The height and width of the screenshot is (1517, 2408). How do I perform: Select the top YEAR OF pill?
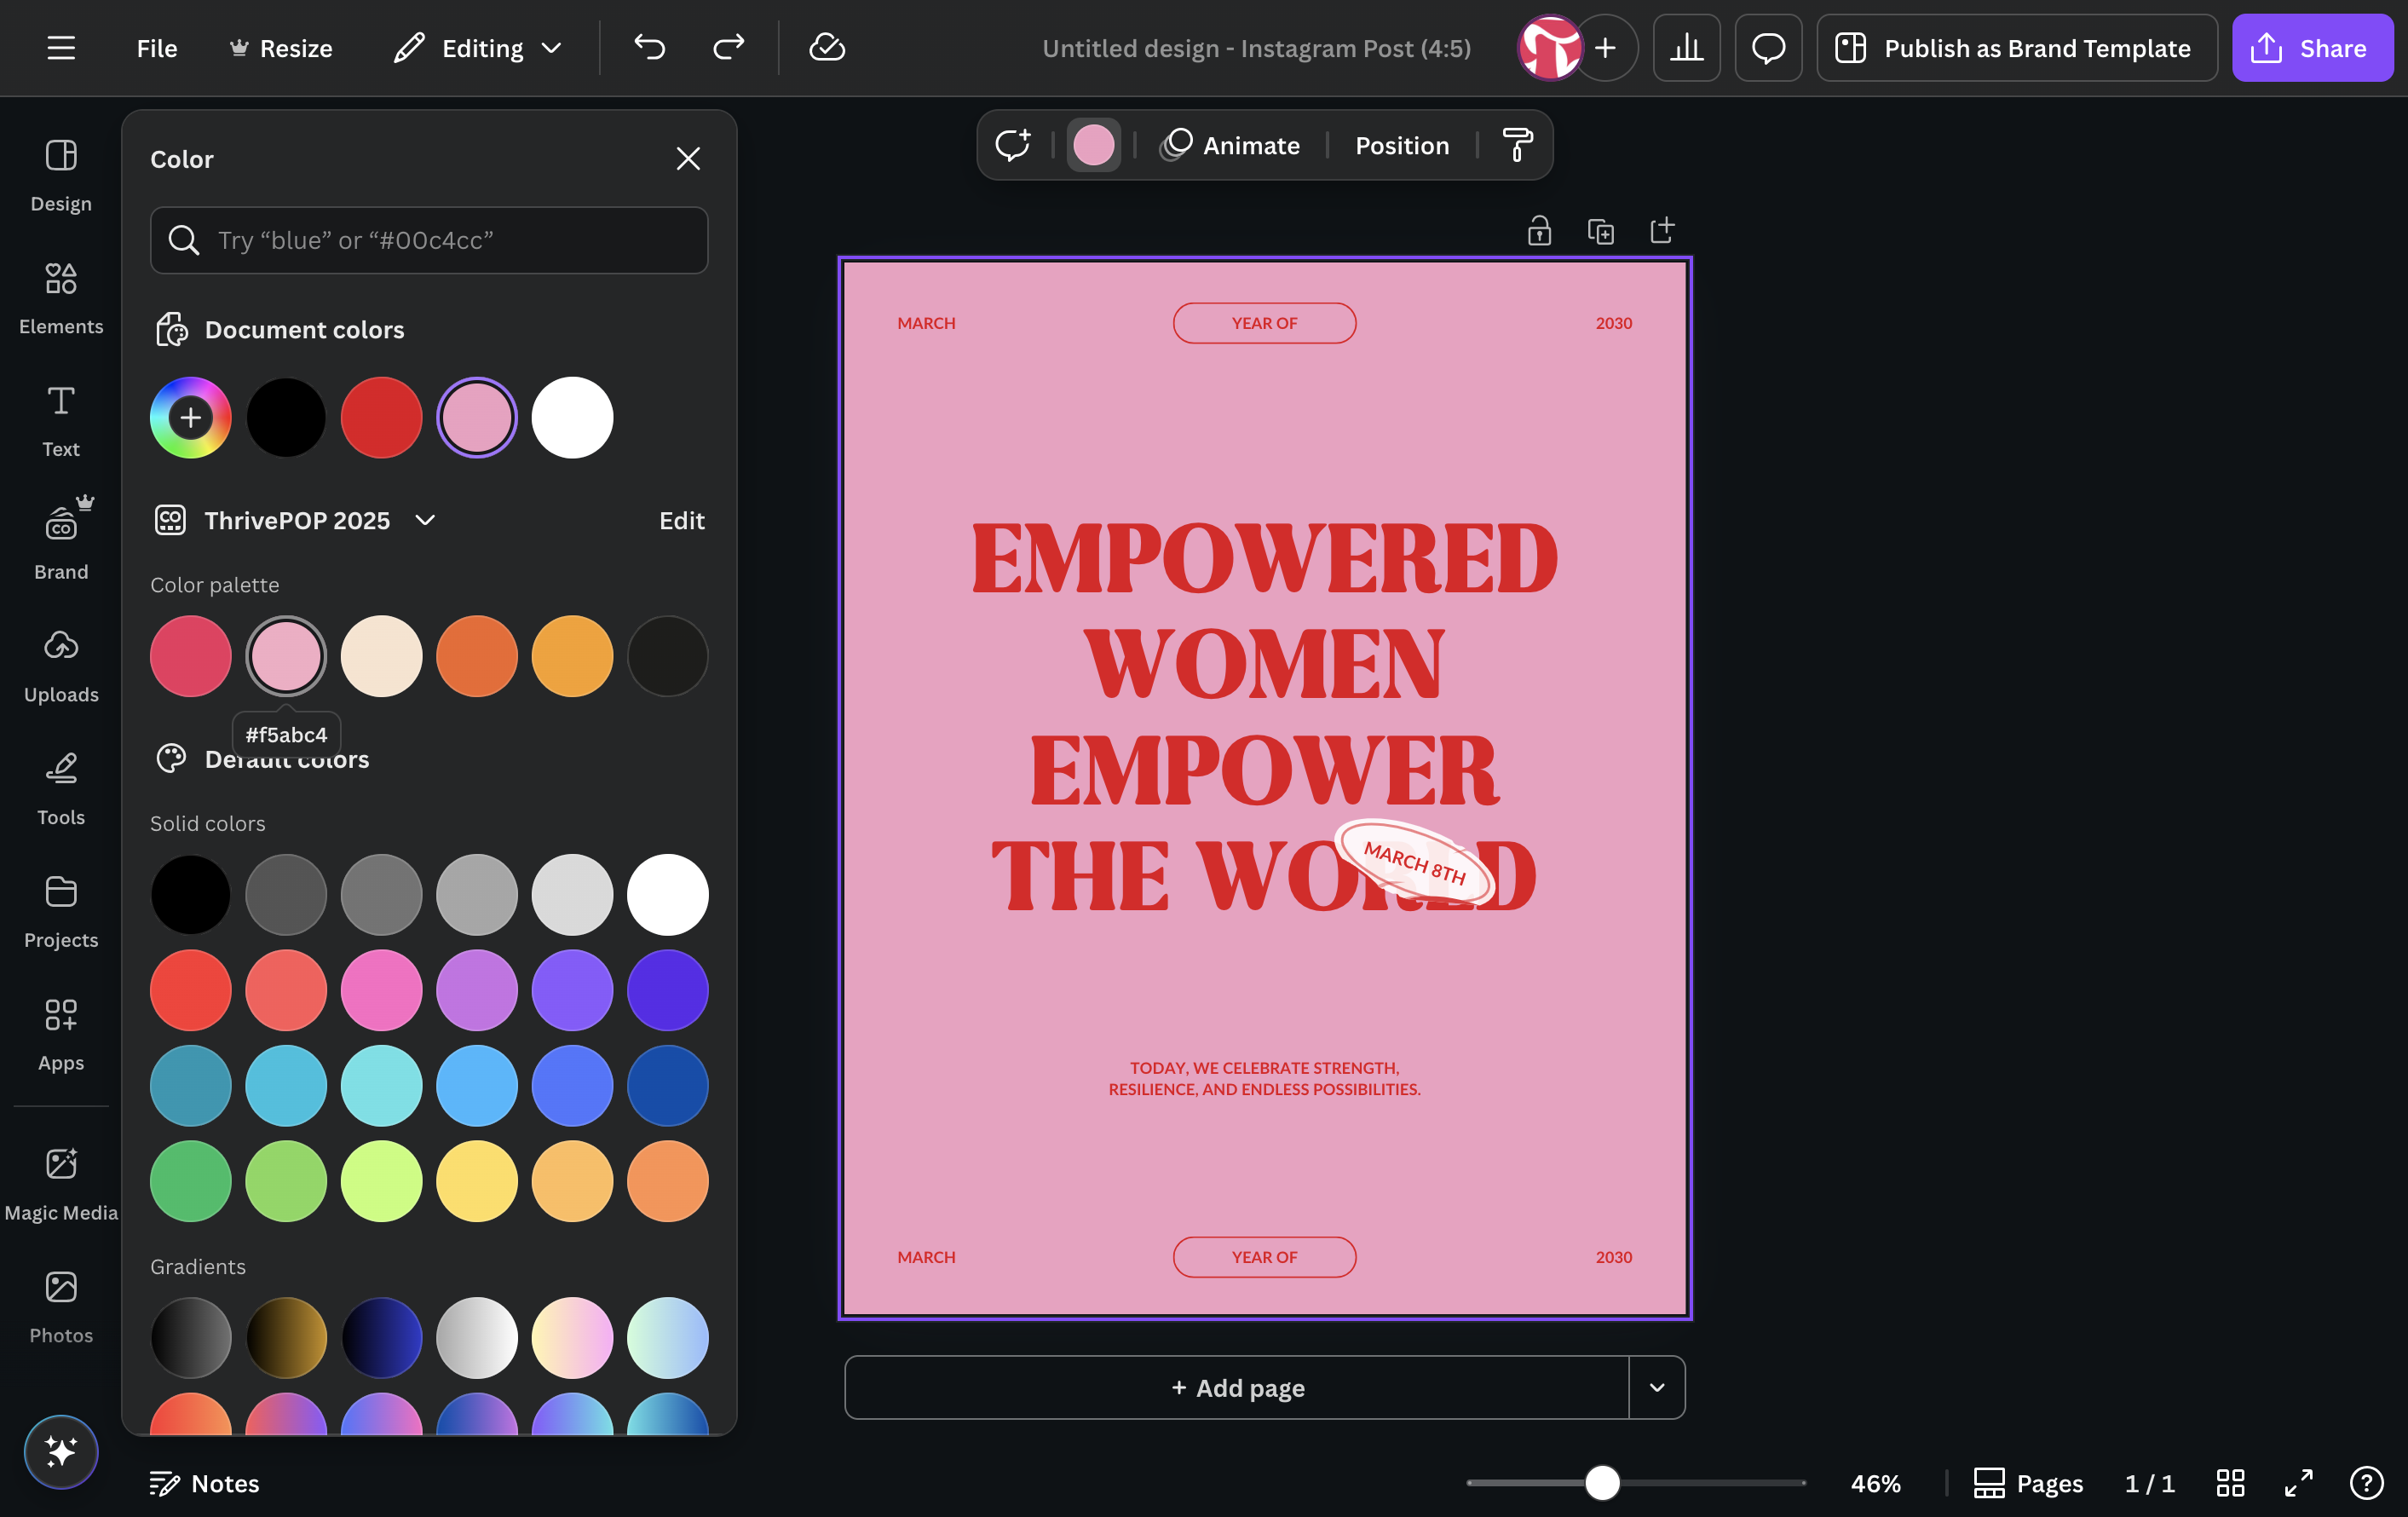pos(1264,323)
